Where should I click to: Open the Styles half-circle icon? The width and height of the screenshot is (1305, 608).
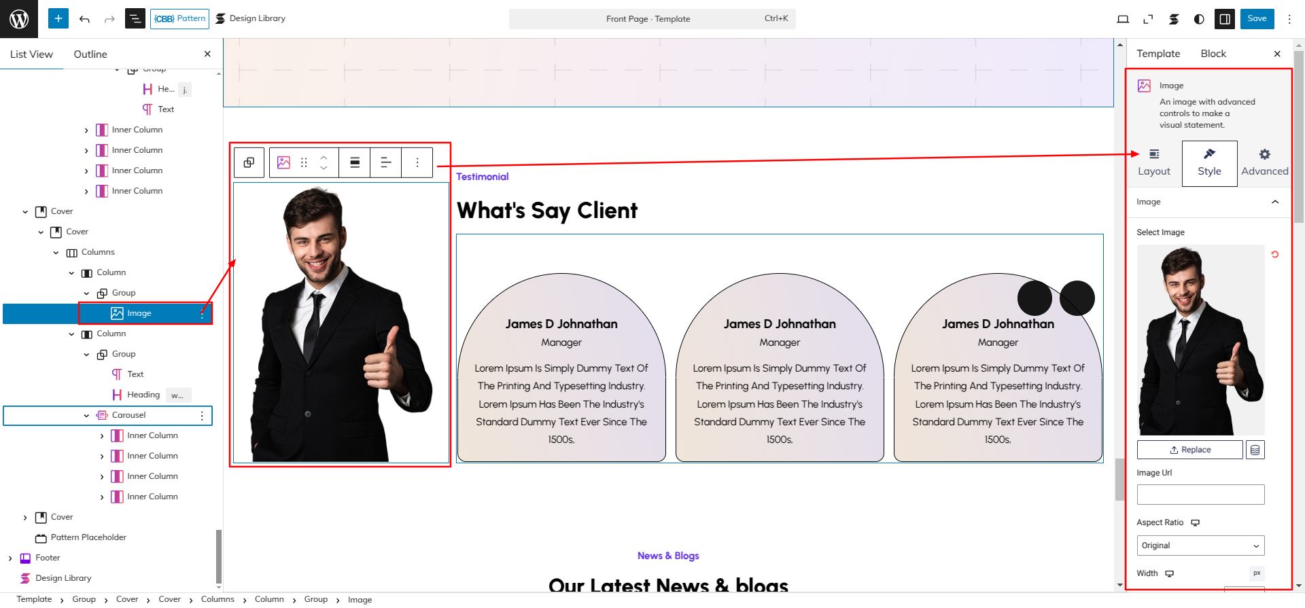point(1199,19)
